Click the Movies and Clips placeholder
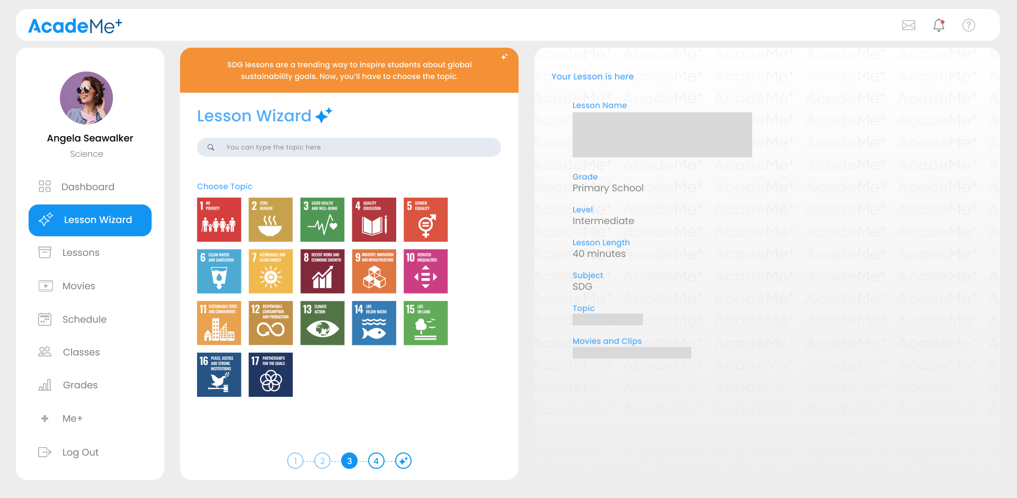Viewport: 1017px width, 498px height. tap(632, 353)
